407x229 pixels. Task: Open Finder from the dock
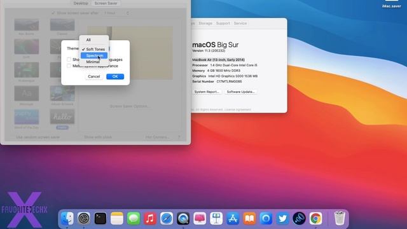point(67,218)
